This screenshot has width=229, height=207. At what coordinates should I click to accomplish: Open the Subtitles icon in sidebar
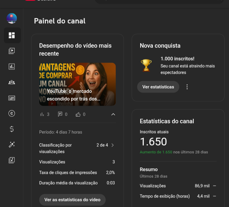pos(12,98)
